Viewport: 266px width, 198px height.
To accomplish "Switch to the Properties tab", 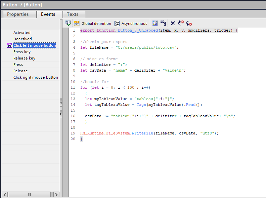I will pyautogui.click(x=18, y=14).
